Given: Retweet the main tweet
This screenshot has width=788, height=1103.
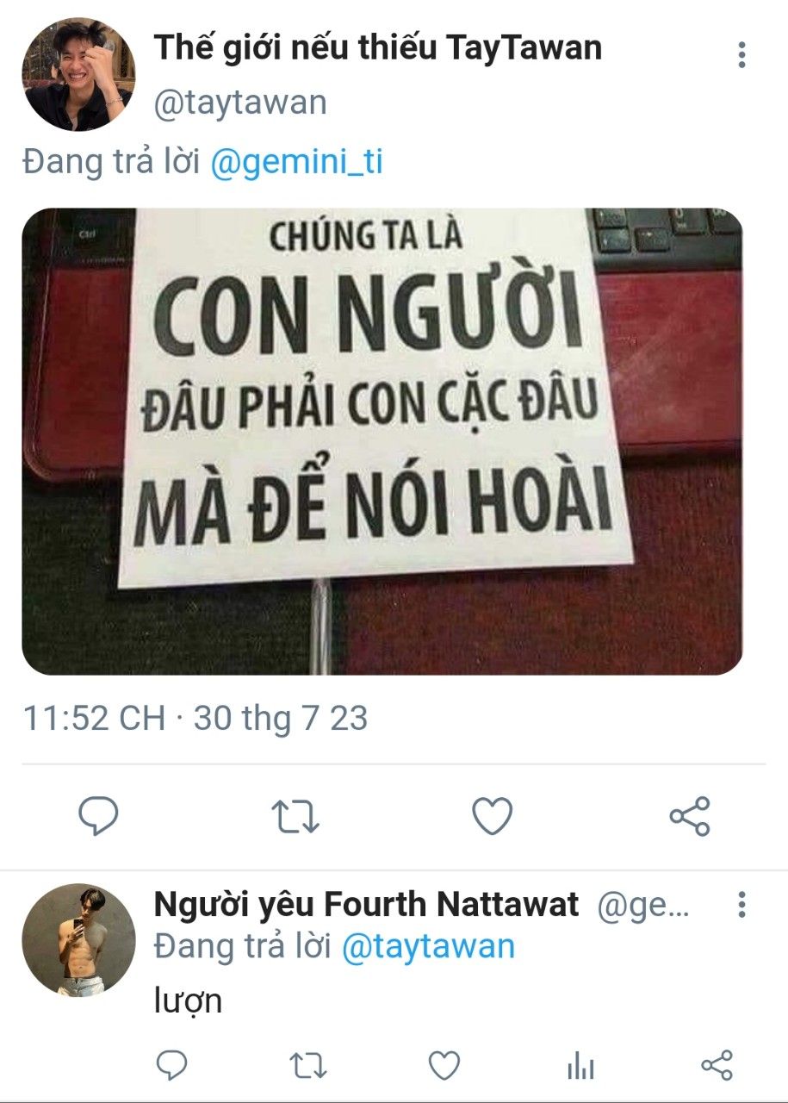Looking at the screenshot, I should coord(295,816).
